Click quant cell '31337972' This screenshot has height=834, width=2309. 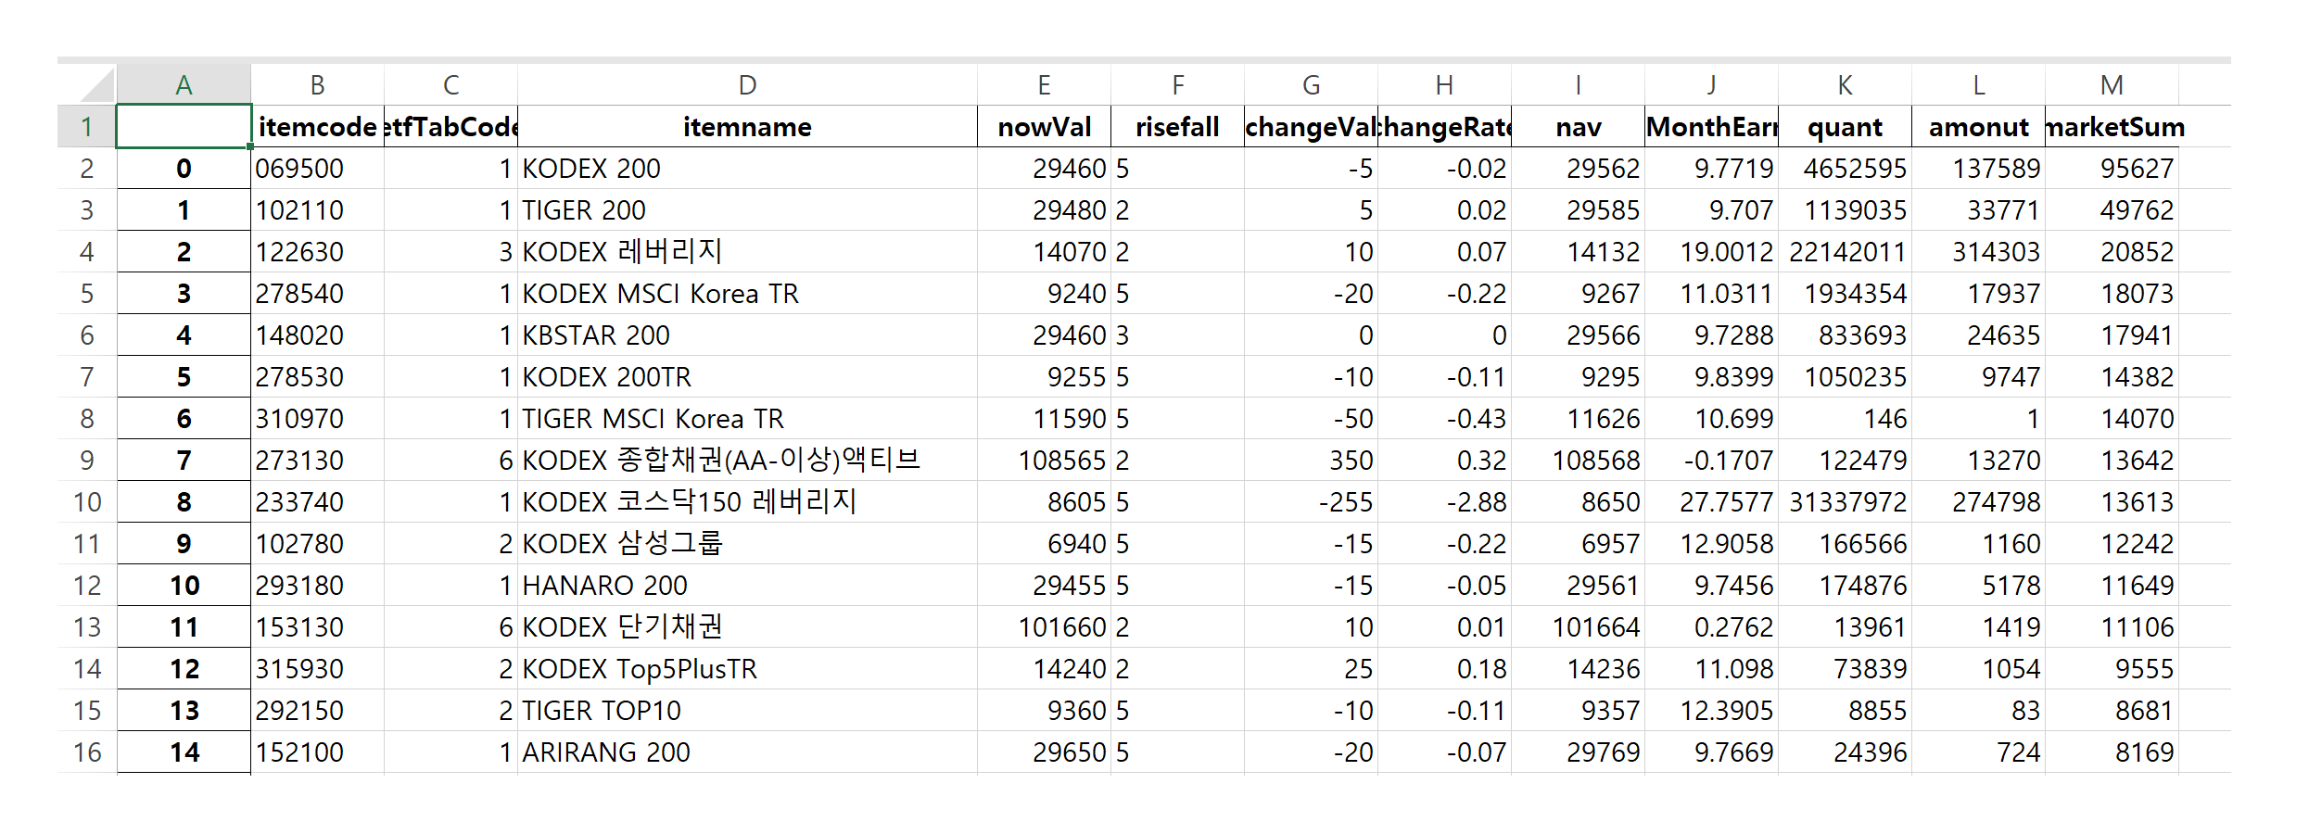(x=1845, y=502)
